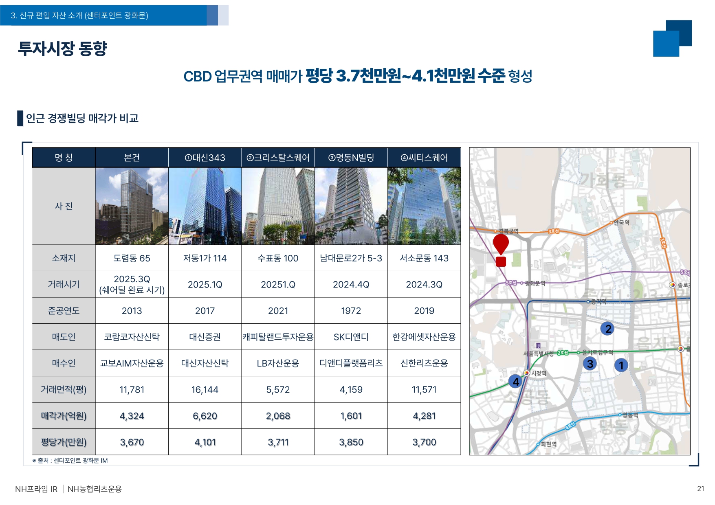
Task: Open the 본건 building photo
Action: point(132,206)
